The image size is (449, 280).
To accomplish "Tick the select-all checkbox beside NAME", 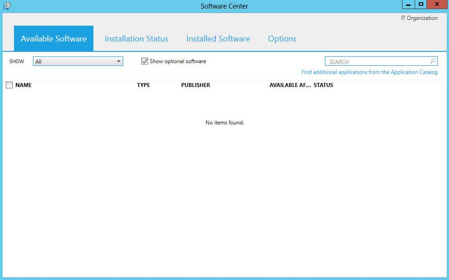I will [x=9, y=85].
